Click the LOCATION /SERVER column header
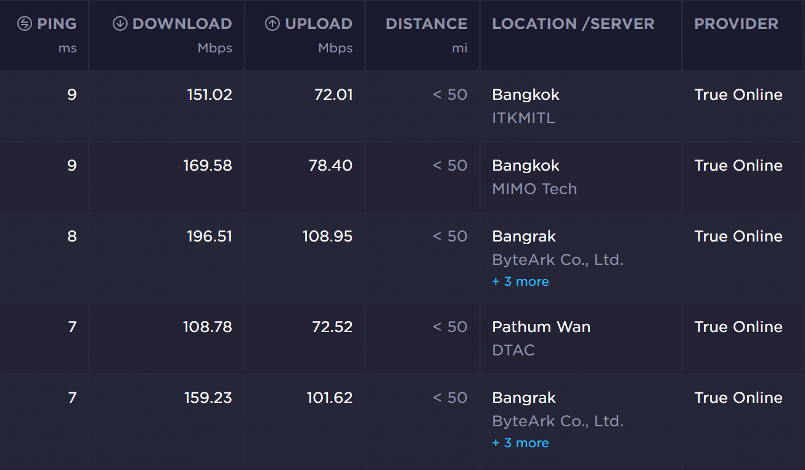 [573, 24]
